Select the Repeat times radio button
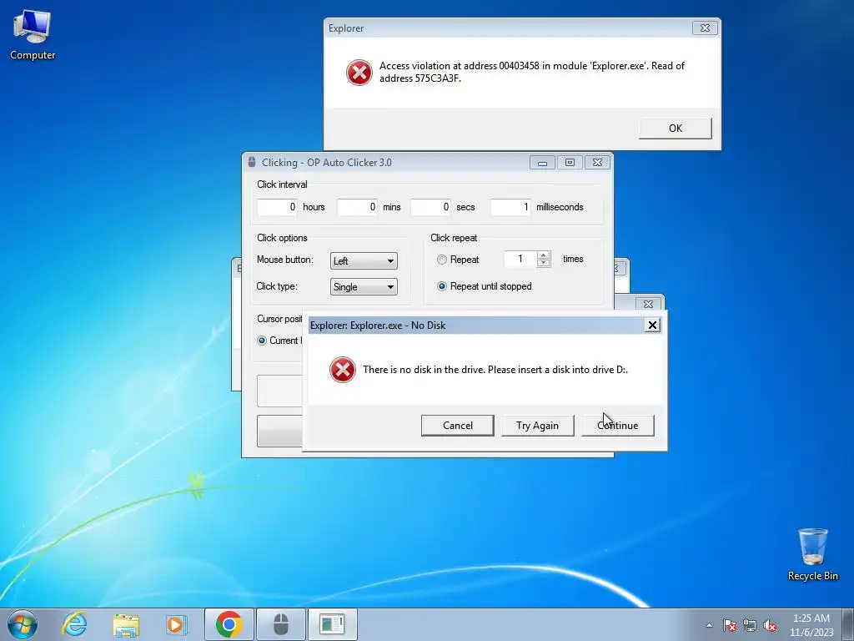This screenshot has height=641, width=854. 442,260
